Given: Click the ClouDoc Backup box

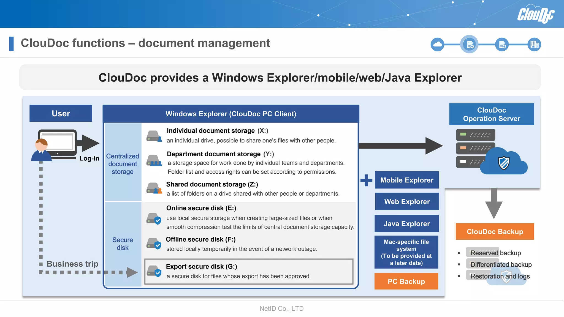Looking at the screenshot, I should point(495,231).
